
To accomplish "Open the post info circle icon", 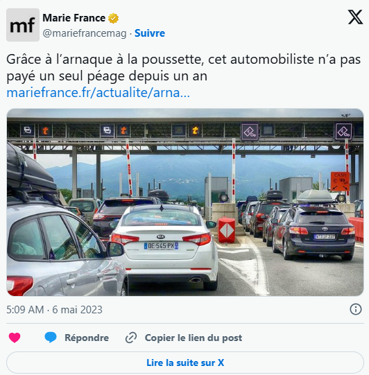I will click(x=356, y=309).
